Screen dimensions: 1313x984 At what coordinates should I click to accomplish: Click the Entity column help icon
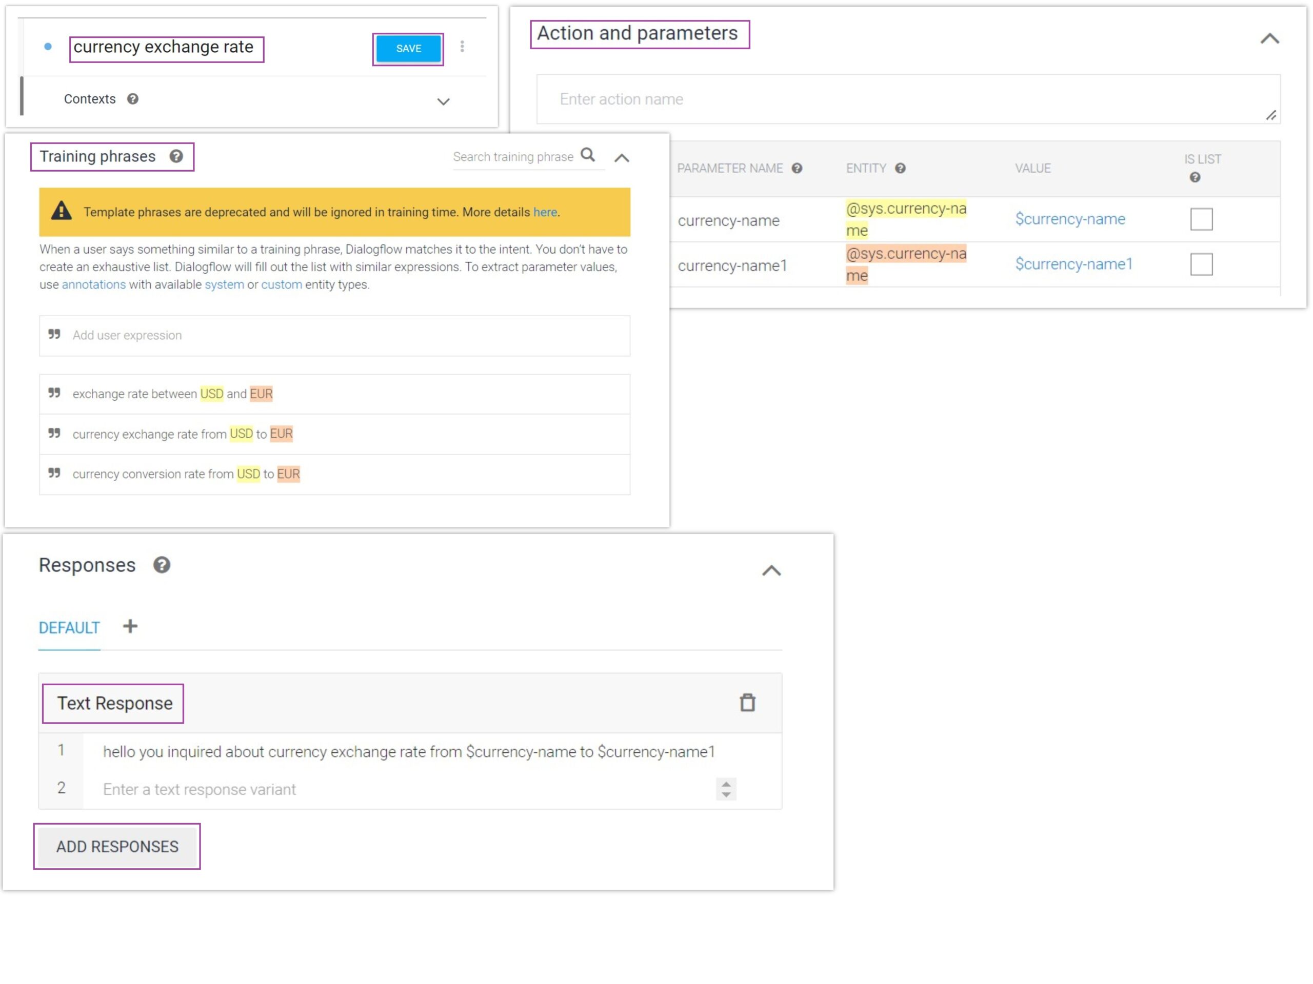point(900,169)
